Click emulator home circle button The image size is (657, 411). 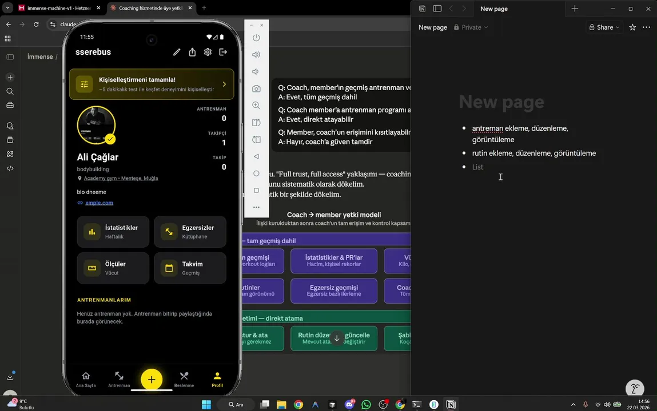tap(256, 174)
